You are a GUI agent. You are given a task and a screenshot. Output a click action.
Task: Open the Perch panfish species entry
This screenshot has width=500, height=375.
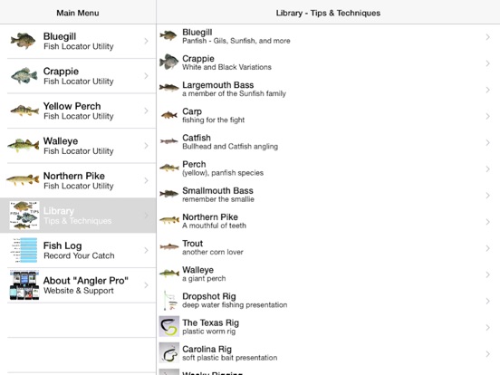point(328,168)
